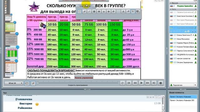Screen dimensions: 200x112
Task: Select grayed guest Виктория Медведева
Action: tap(183, 20)
